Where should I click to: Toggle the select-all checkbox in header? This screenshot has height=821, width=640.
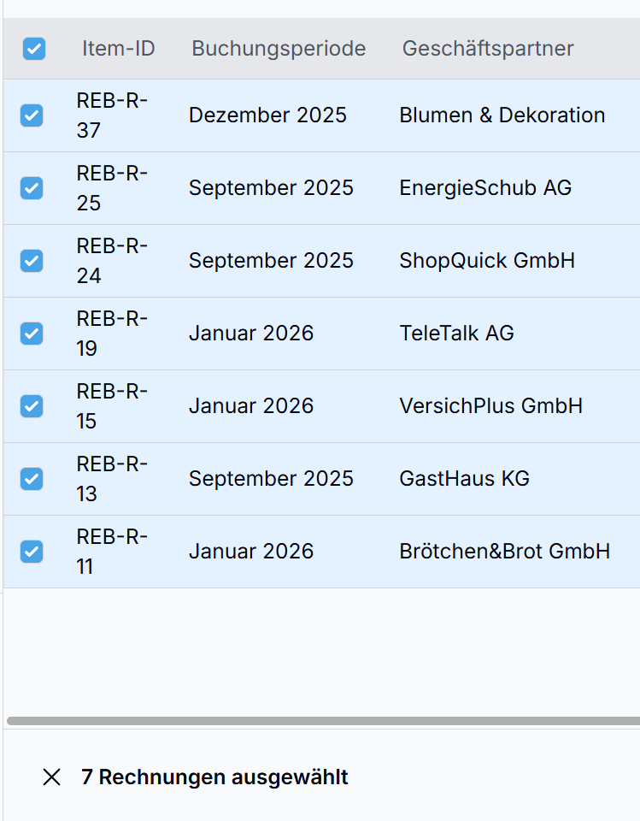34,49
